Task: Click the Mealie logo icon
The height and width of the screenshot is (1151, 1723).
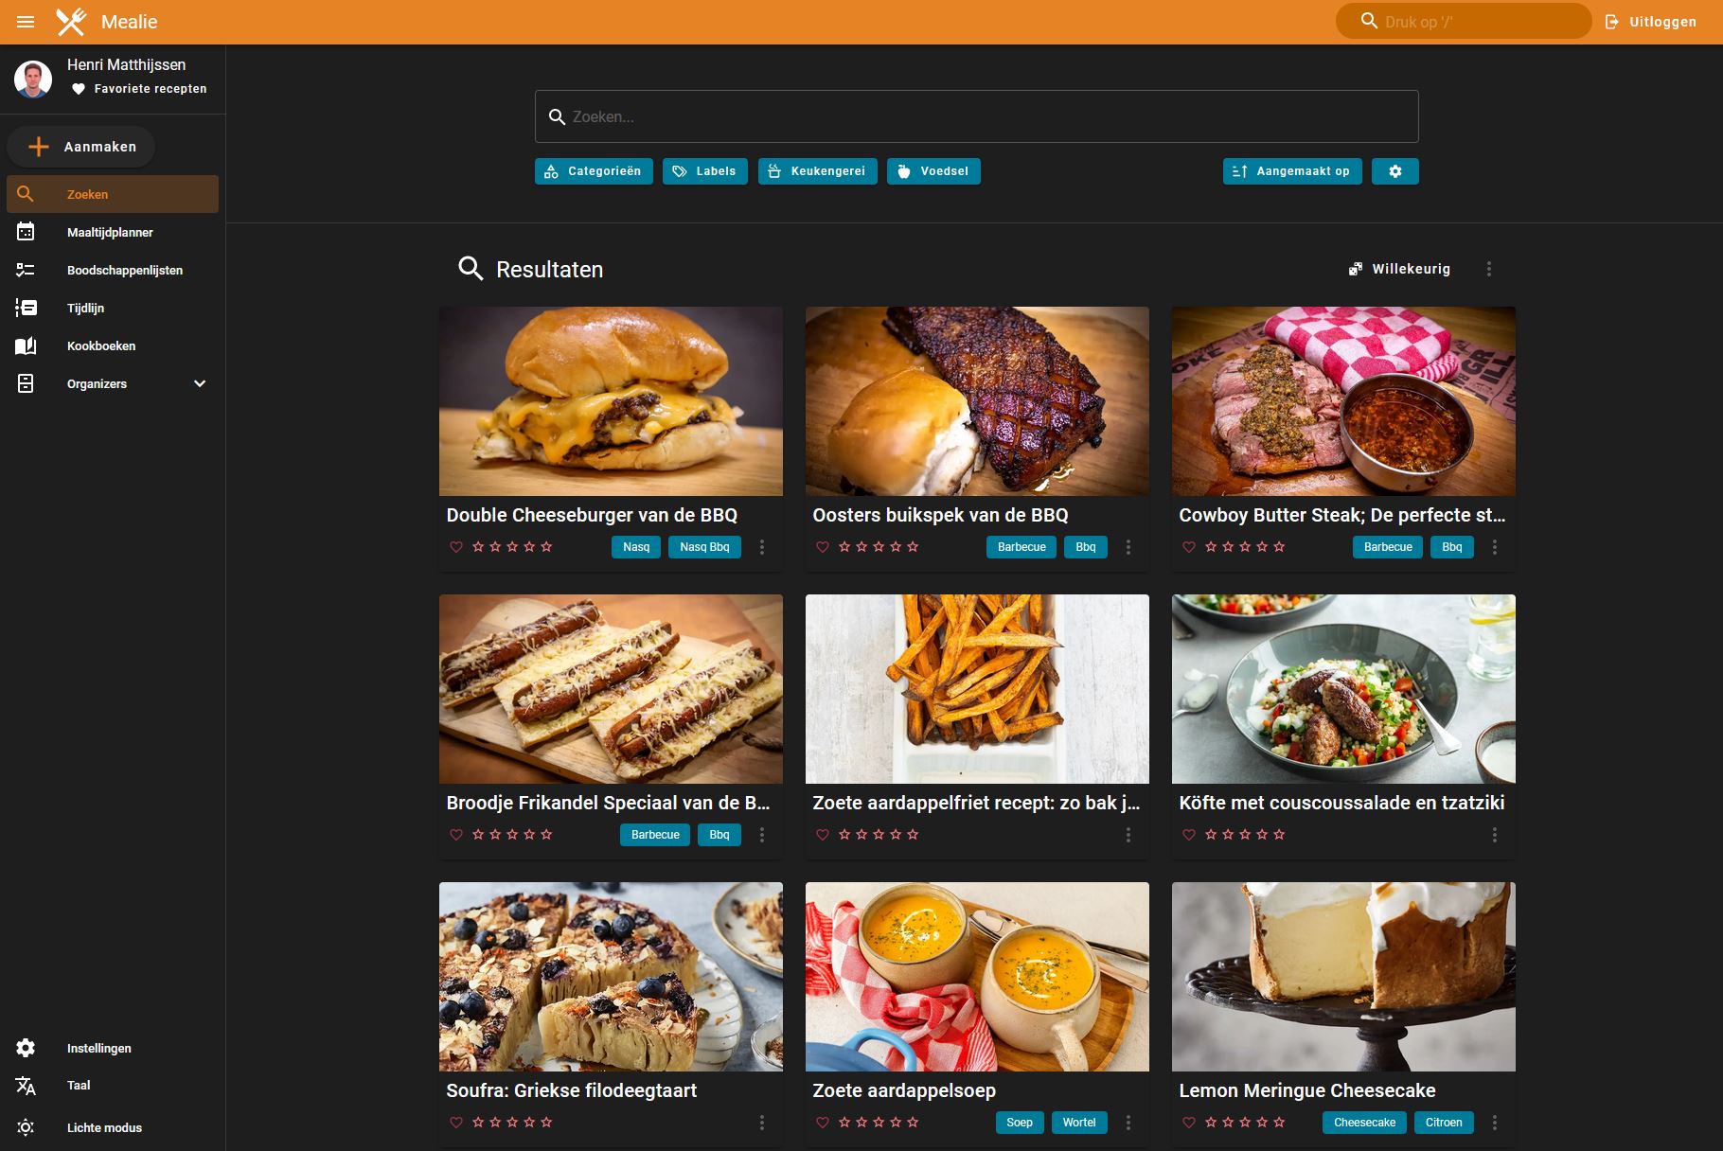Action: (x=71, y=22)
